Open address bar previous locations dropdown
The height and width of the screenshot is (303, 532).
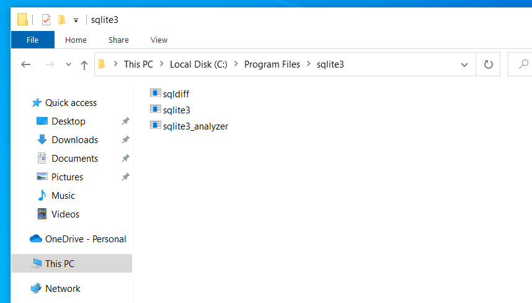tap(464, 64)
